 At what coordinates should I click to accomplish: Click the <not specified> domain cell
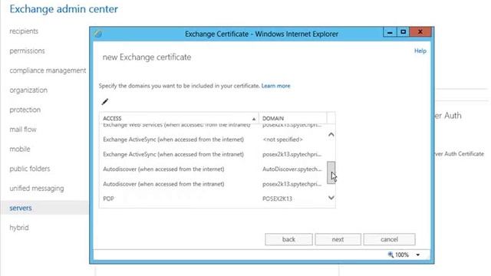[283, 140]
